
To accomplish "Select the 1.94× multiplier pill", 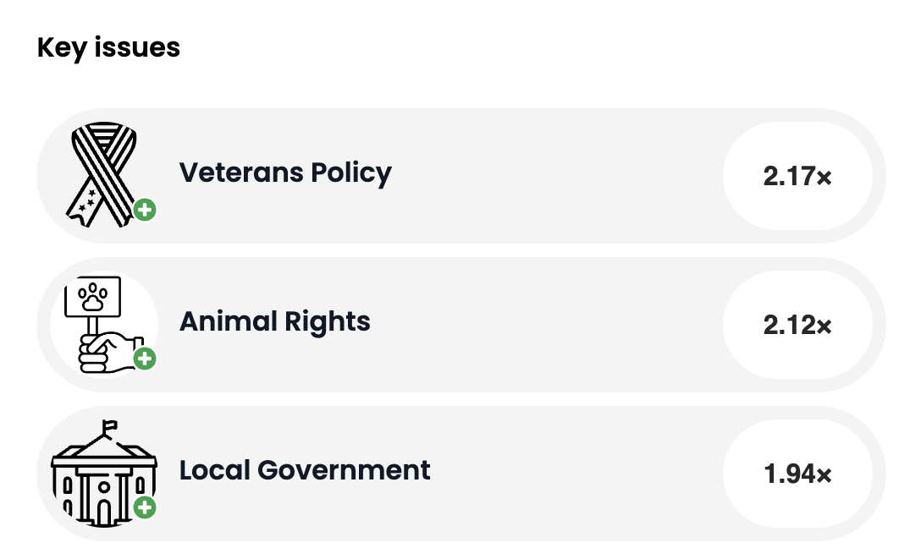I will 797,474.
